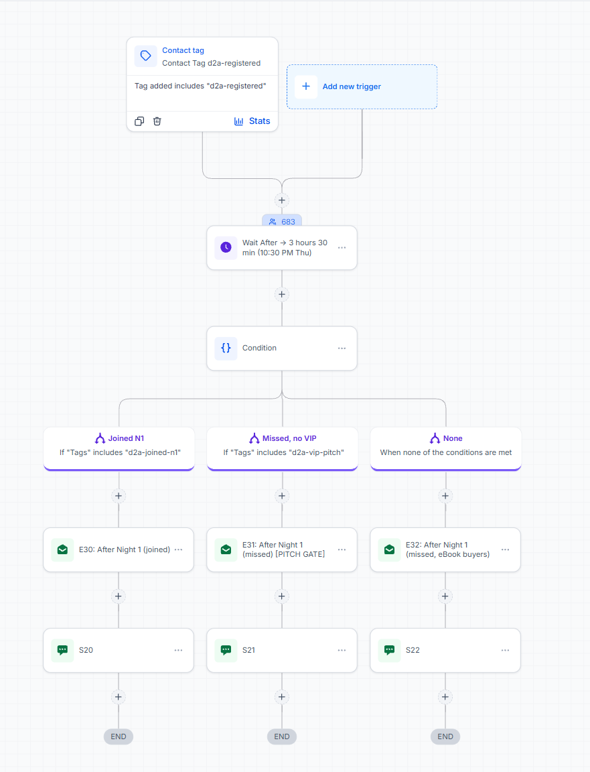Viewport: 590px width, 772px height.
Task: Open the Wait step clock icon
Action: (x=226, y=248)
